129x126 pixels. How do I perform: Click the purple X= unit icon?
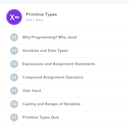14,17
